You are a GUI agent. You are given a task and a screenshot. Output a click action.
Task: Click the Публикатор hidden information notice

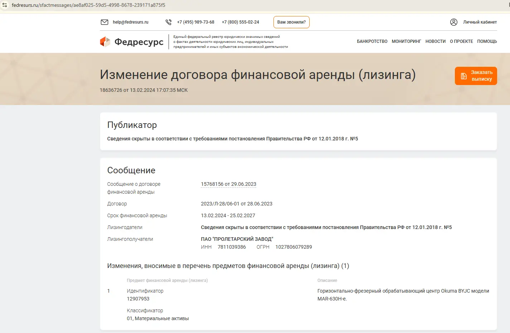pyautogui.click(x=233, y=139)
